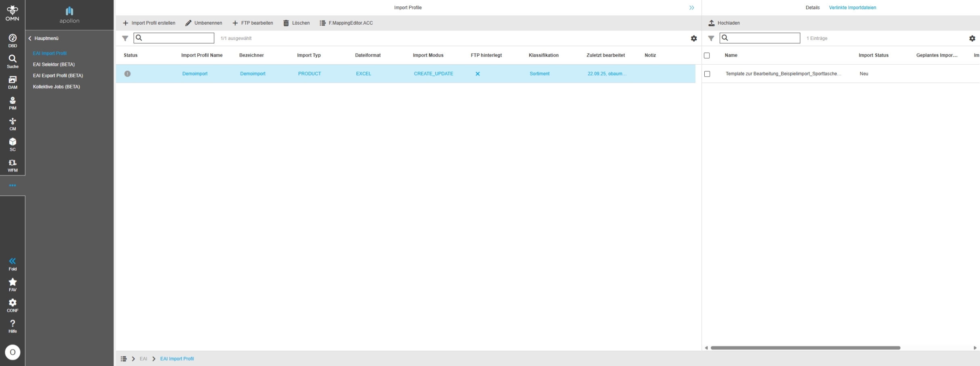The height and width of the screenshot is (366, 980).
Task: Open the PIM module icon
Action: pyautogui.click(x=13, y=103)
